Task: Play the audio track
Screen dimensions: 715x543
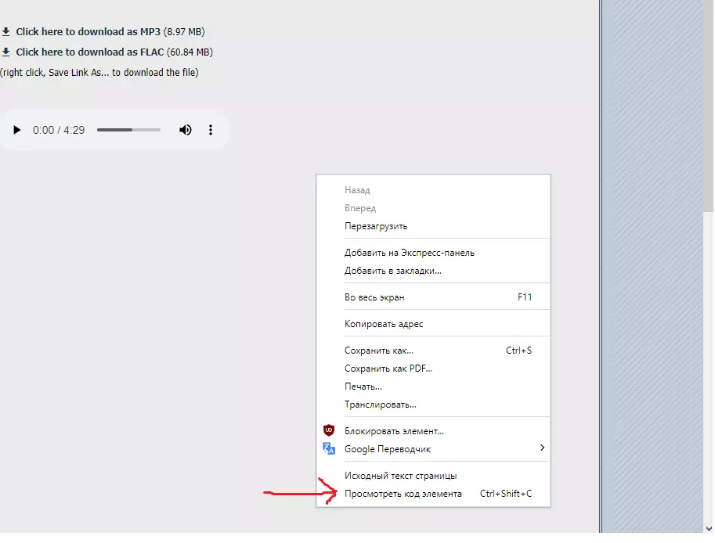Action: [17, 131]
